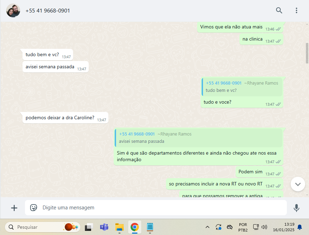Select received message 'tudo bem e vc?'
This screenshot has height=235, width=309.
(48, 55)
